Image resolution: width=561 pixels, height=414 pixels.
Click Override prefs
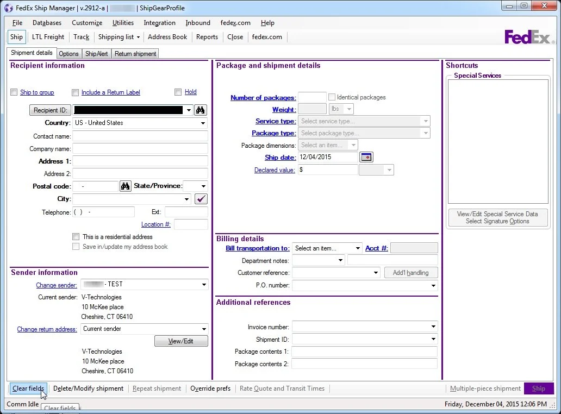coord(210,388)
